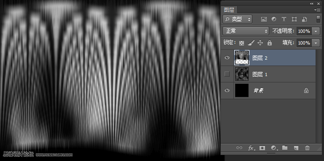Viewport: 324px width, 161px height.
Task: Open the fx layer style menu
Action: pyautogui.click(x=251, y=148)
